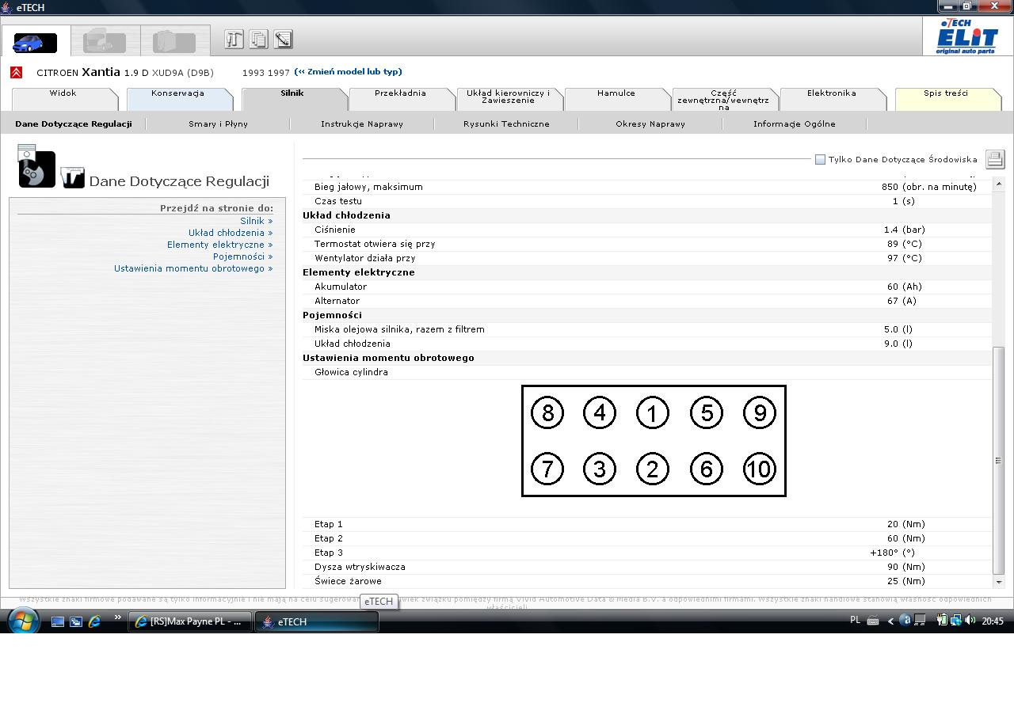Click Show Desktop in quick launch

(x=58, y=621)
